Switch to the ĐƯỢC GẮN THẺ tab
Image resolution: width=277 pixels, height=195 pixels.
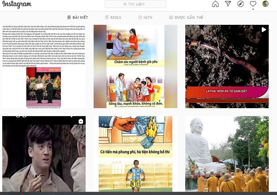point(186,17)
